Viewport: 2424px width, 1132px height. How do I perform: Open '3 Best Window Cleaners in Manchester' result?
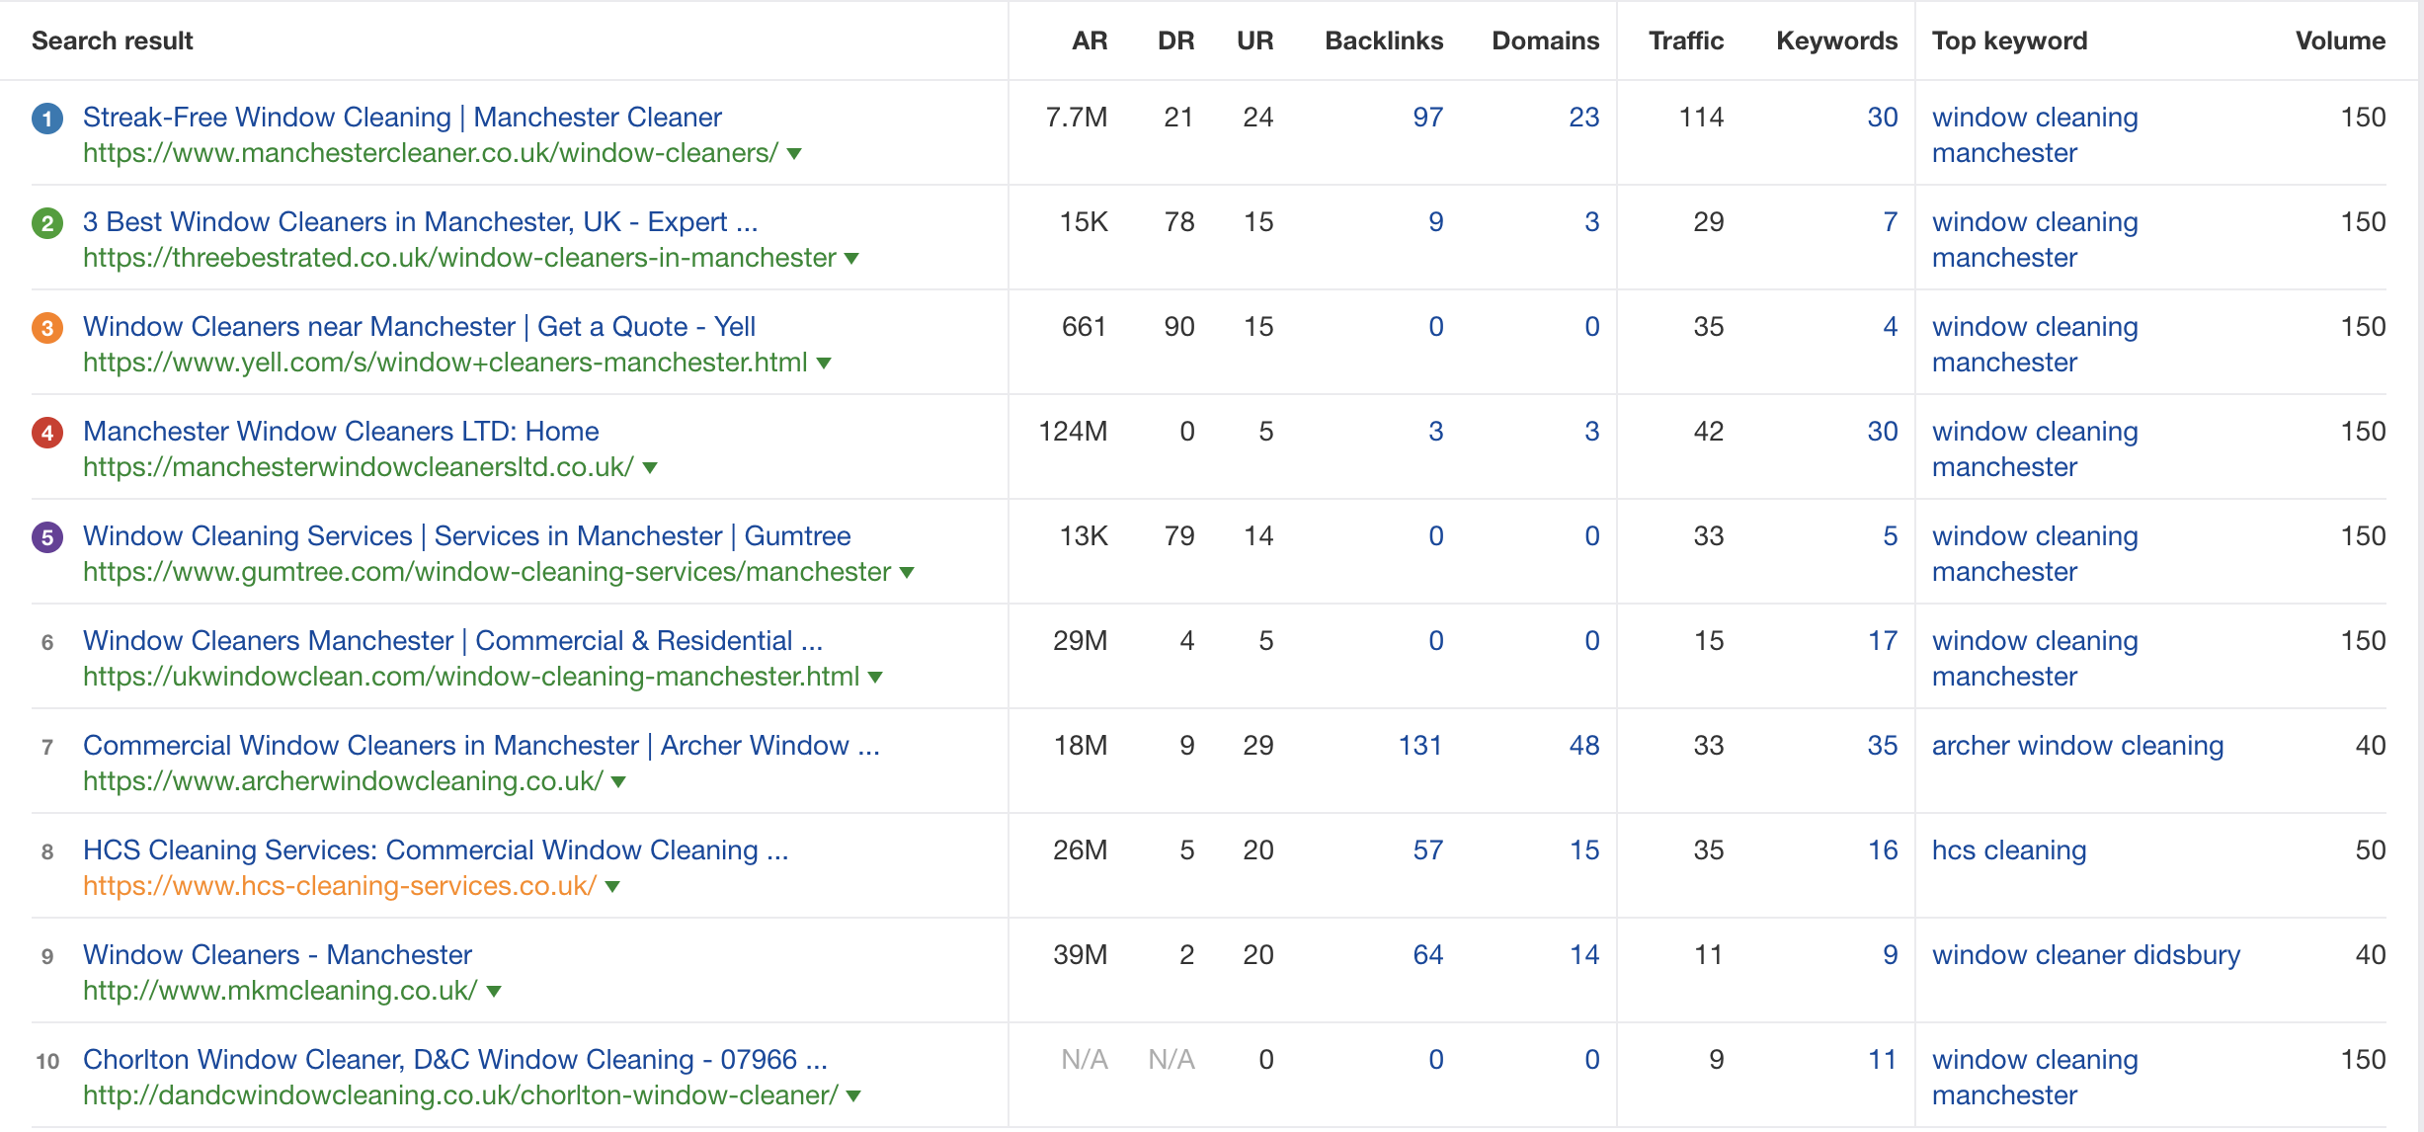[x=420, y=221]
